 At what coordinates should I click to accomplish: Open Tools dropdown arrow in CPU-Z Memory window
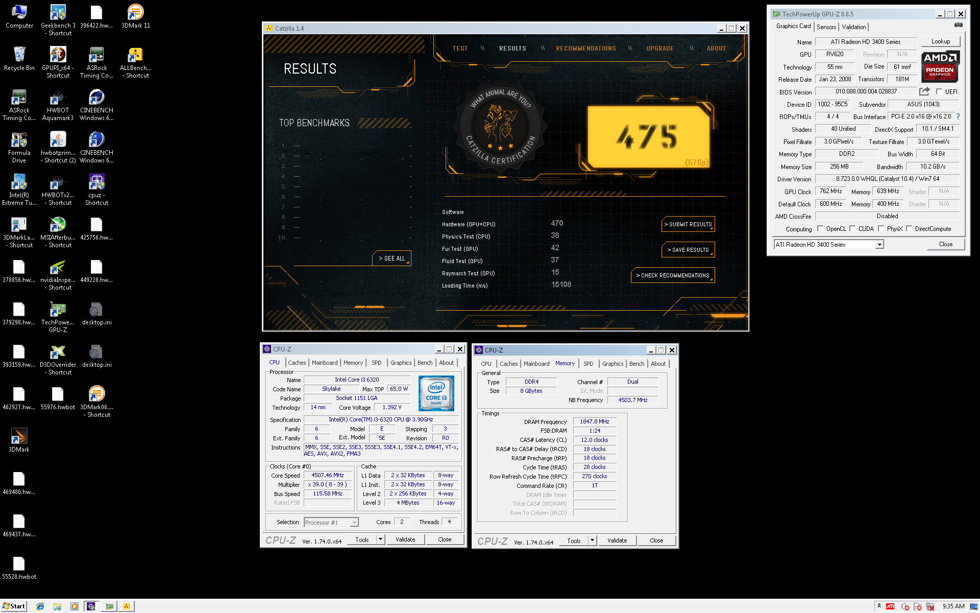pyautogui.click(x=592, y=540)
